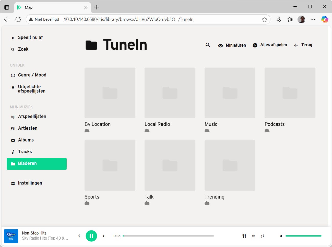This screenshot has width=332, height=247.
Task: Toggle repeat mode
Action: tap(262, 236)
